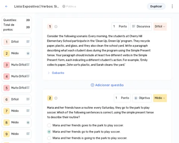Click lines icon in sidebar item 3
Screen dimensions: 179x143
point(28,64)
